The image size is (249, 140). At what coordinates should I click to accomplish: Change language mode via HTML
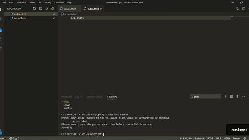[227, 138]
